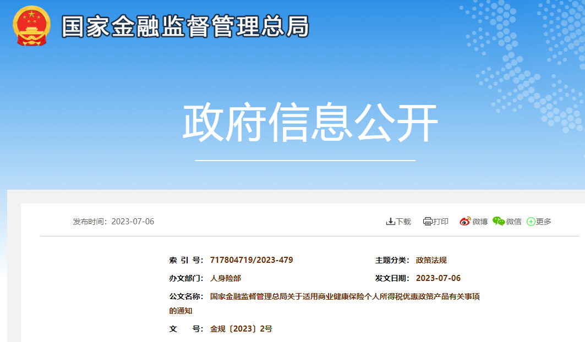This screenshot has height=342, width=585.
Task: Click the 微博 share label
Action: (x=480, y=222)
